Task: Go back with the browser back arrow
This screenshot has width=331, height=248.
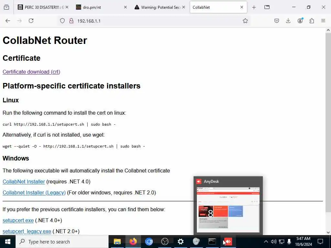Action: click(8, 21)
